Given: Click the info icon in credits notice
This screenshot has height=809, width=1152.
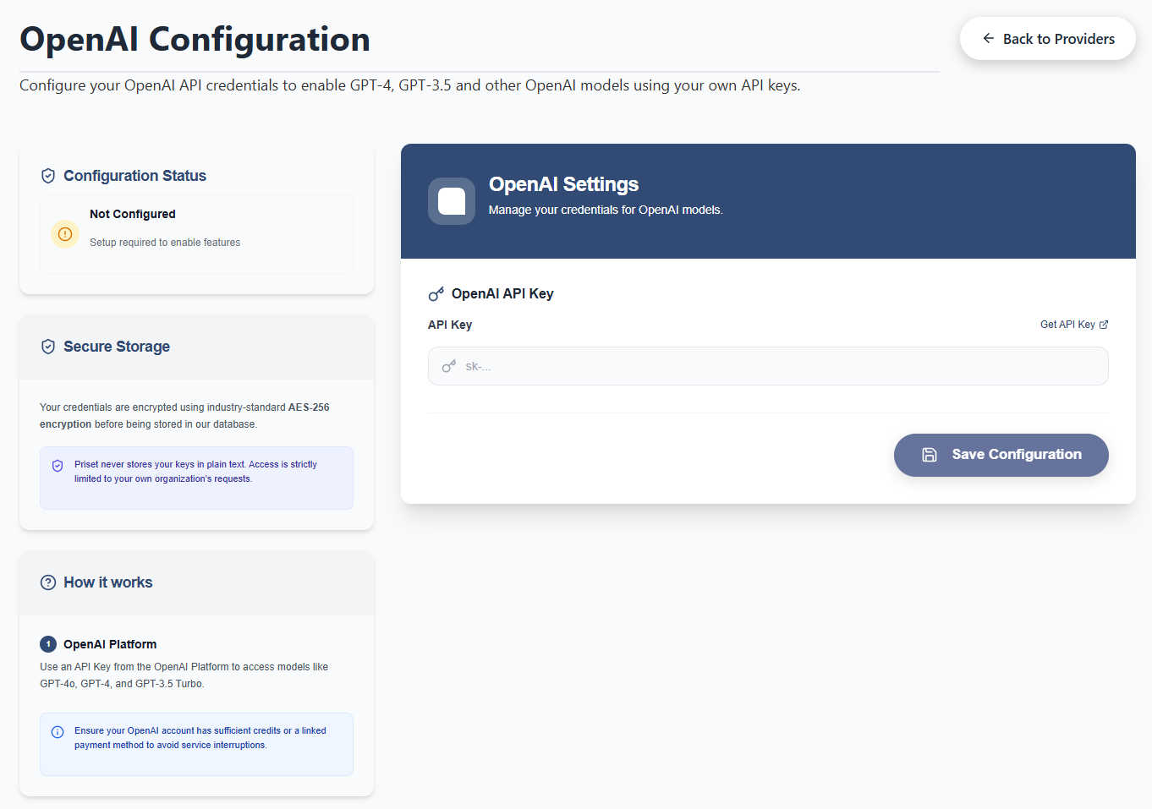Looking at the screenshot, I should click(x=58, y=732).
